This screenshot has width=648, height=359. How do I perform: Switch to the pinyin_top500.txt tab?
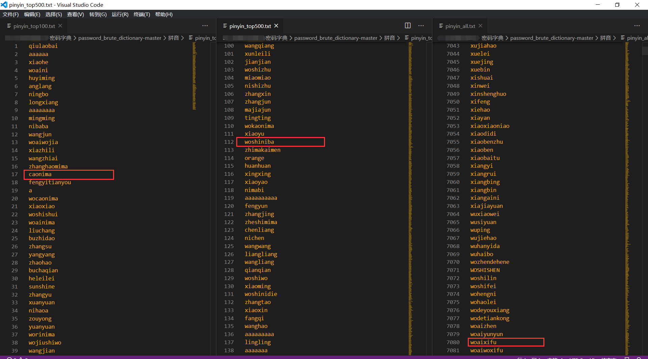pyautogui.click(x=250, y=26)
